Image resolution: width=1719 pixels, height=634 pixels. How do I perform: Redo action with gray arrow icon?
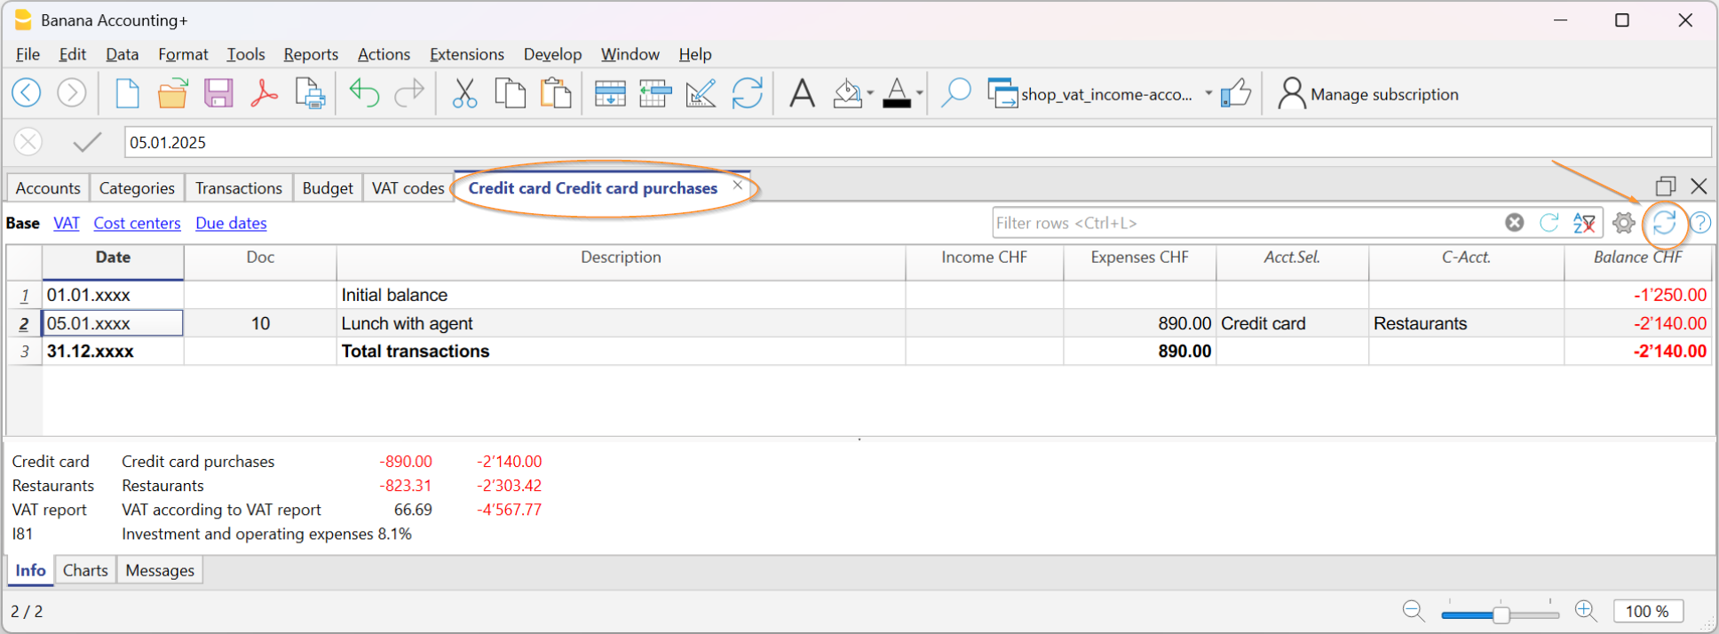[409, 92]
